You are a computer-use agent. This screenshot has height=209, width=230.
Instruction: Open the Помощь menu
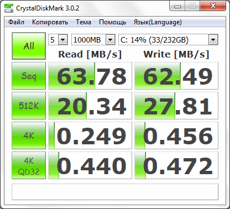click(112, 22)
